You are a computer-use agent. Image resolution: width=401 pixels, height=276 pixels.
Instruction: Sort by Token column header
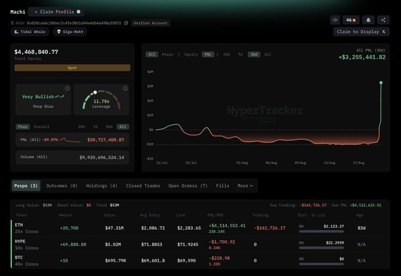[x=21, y=215]
